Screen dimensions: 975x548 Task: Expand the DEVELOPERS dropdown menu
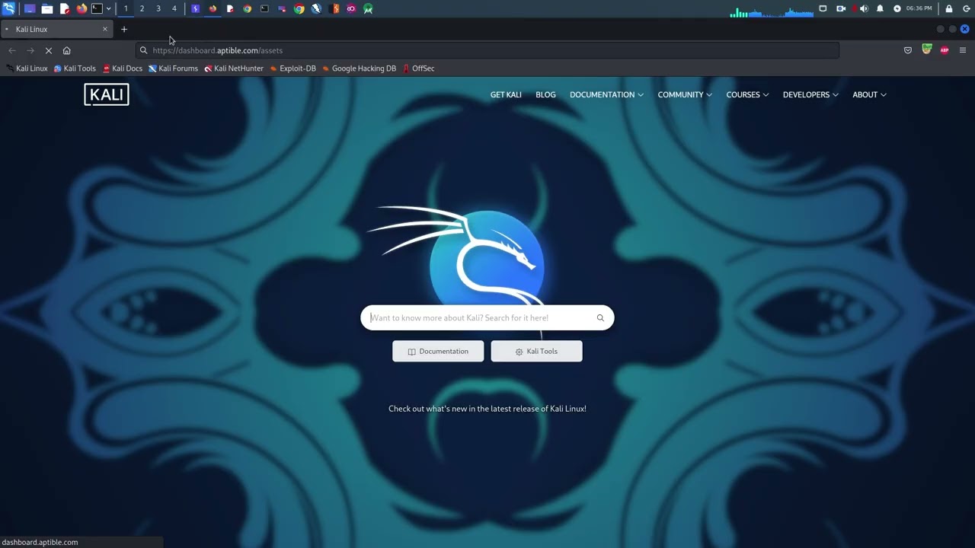810,94
